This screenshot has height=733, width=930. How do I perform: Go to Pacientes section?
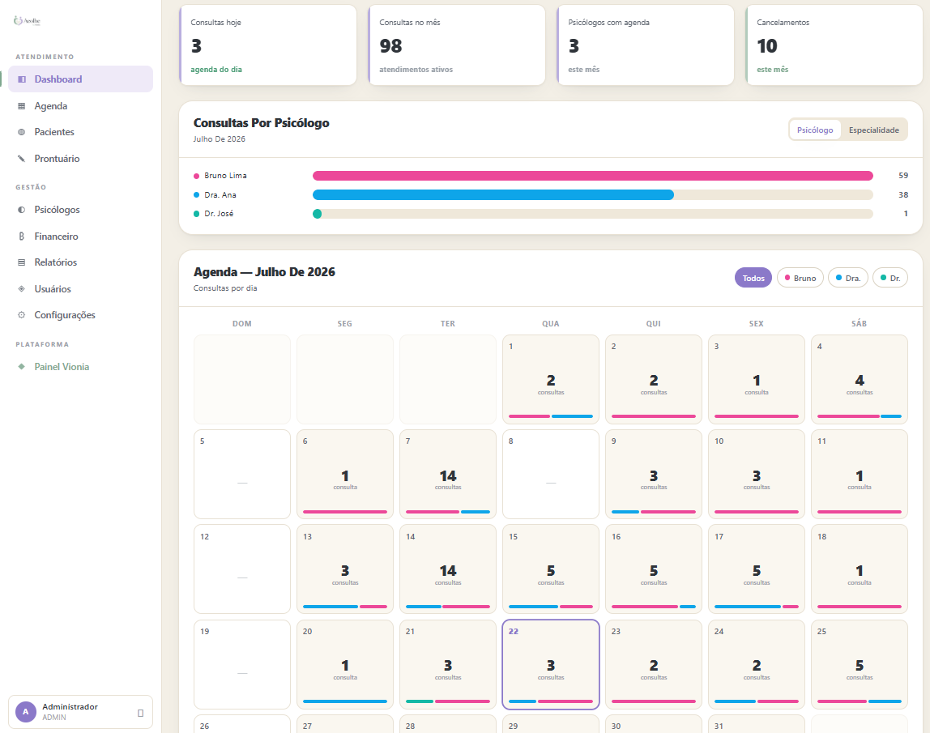click(x=81, y=132)
